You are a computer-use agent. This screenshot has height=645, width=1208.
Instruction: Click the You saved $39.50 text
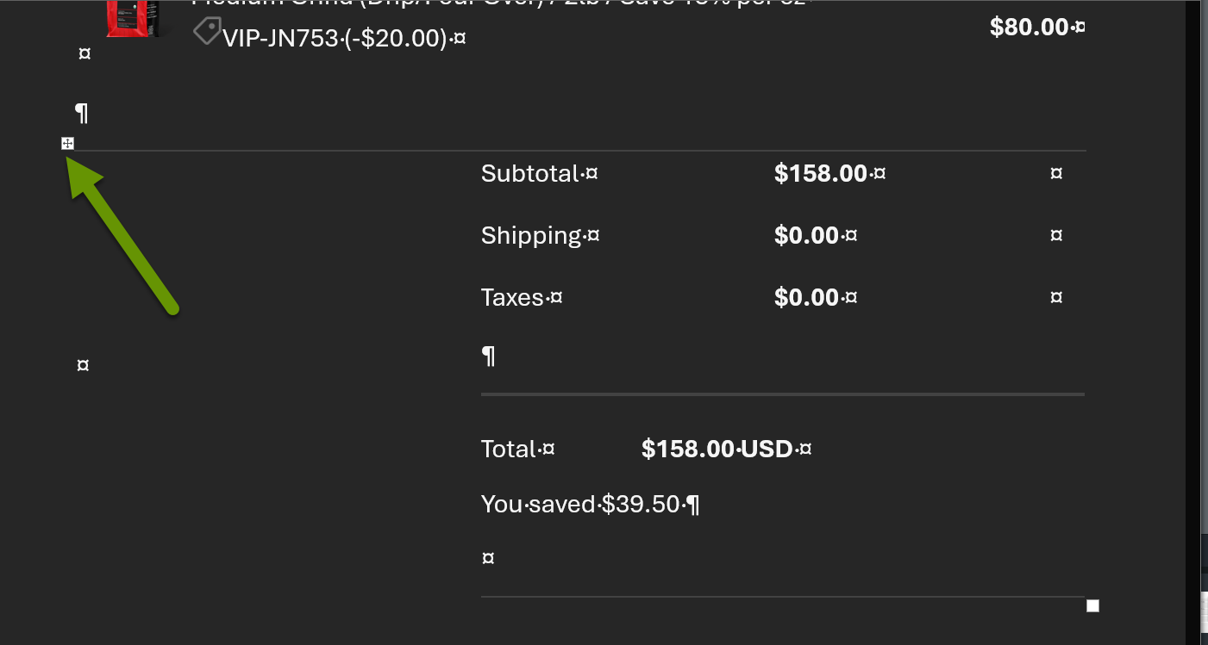(581, 505)
